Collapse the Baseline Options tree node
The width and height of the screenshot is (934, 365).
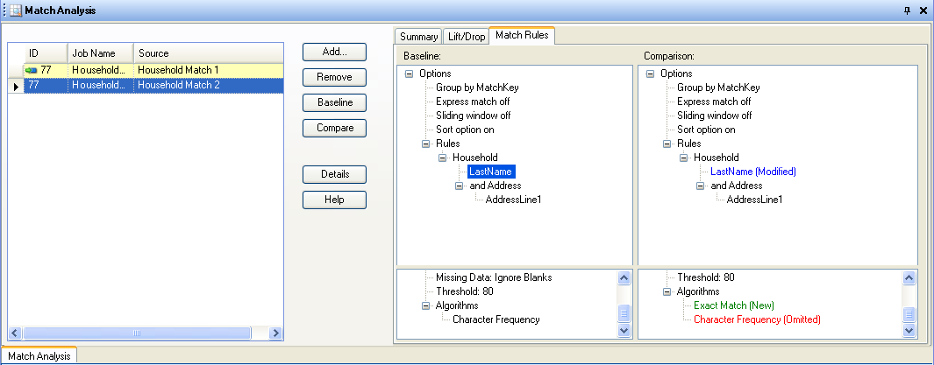[410, 74]
